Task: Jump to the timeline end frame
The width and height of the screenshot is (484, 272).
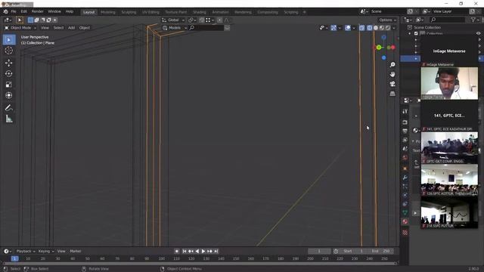Action: click(216, 252)
